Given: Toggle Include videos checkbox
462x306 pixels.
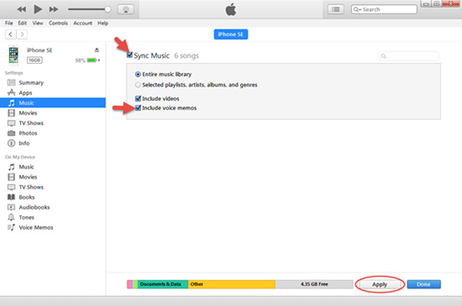Looking at the screenshot, I should [138, 98].
